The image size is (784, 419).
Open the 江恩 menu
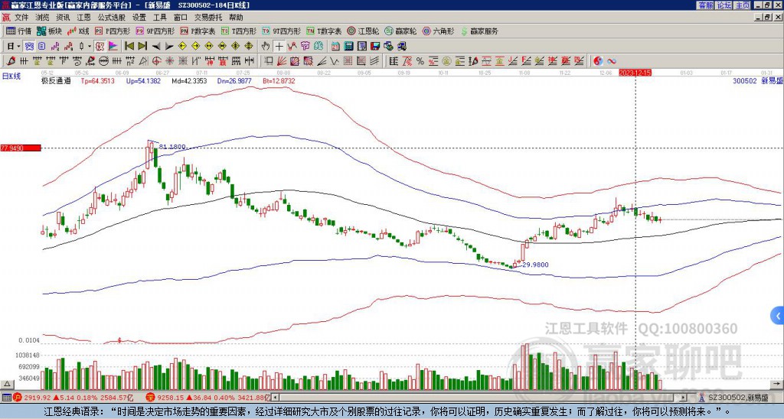click(83, 18)
